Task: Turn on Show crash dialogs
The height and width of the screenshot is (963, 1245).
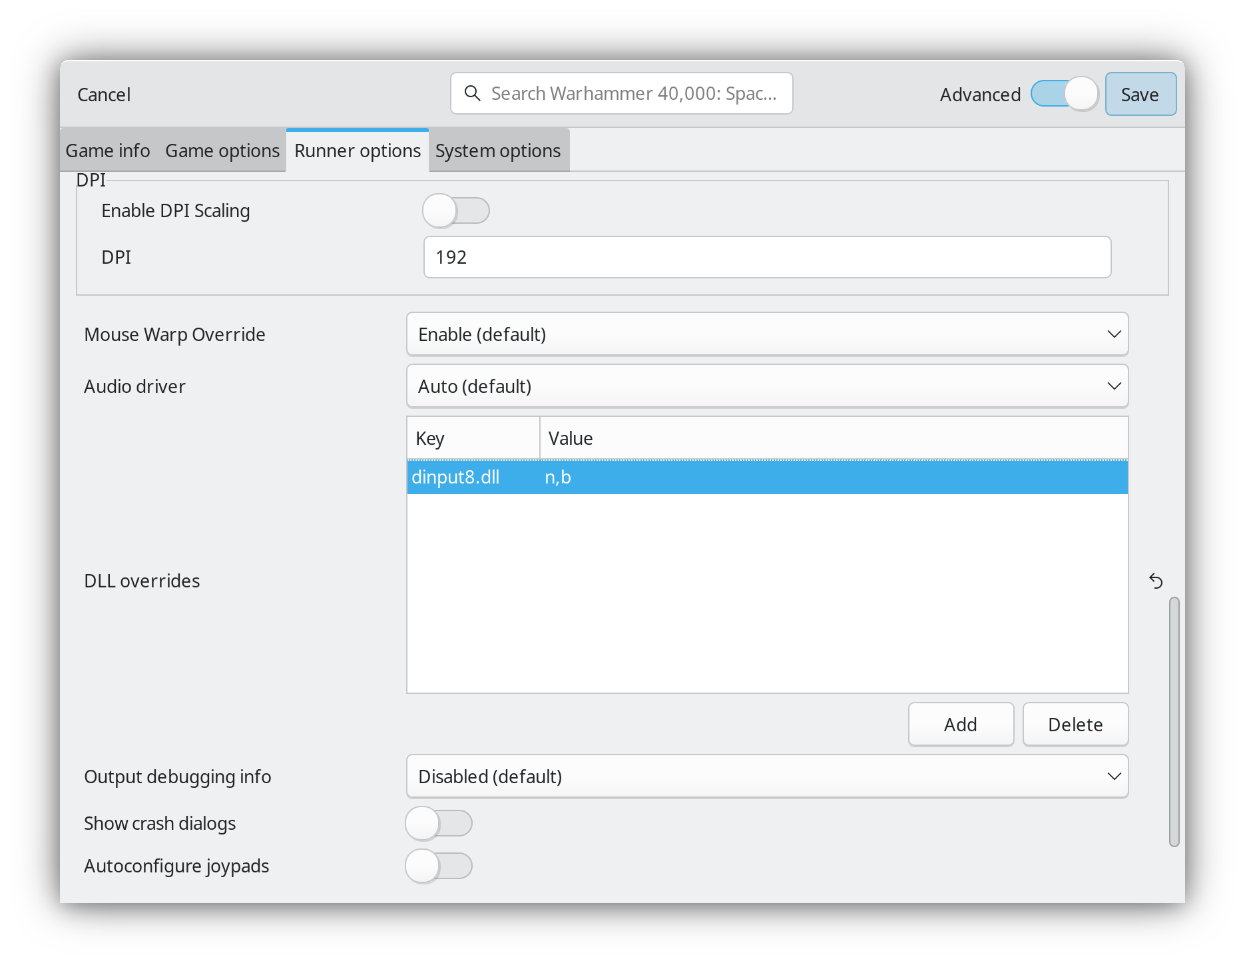Action: click(x=439, y=823)
